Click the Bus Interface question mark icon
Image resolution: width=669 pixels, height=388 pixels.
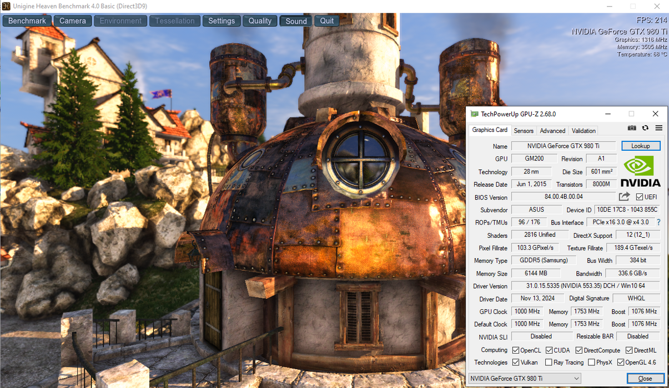(x=658, y=222)
